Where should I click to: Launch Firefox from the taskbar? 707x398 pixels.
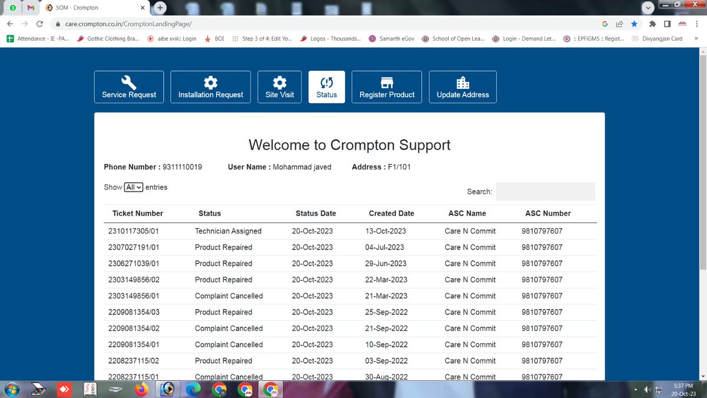[x=140, y=389]
